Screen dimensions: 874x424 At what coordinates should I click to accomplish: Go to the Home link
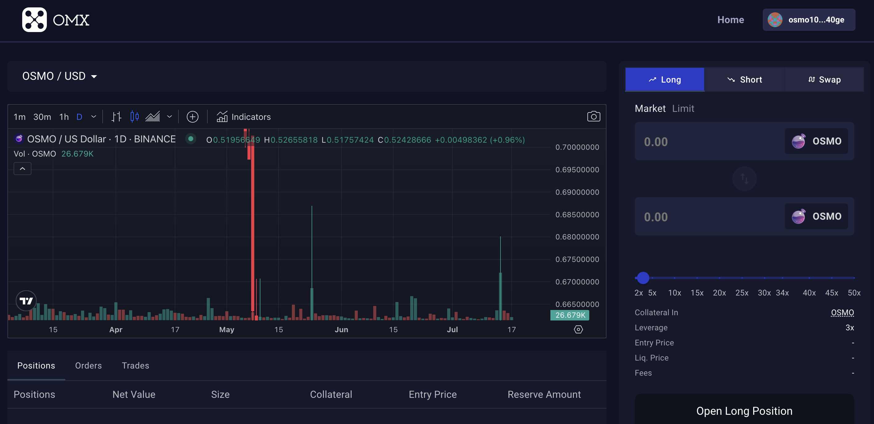[730, 20]
